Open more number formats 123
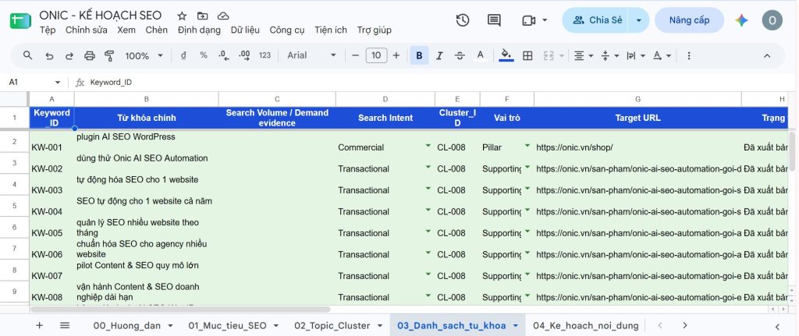 click(265, 55)
